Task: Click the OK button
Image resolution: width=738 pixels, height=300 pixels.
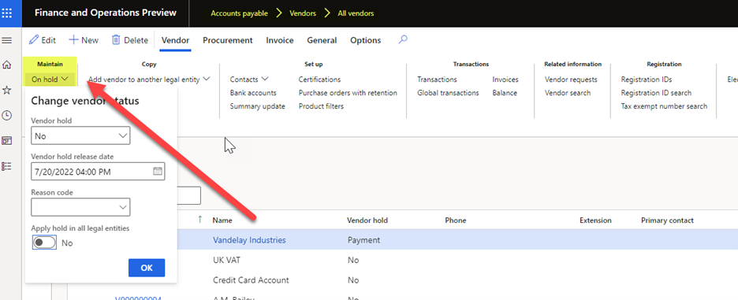Action: 147,268
